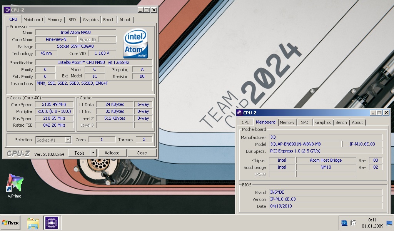The height and width of the screenshot is (231, 394).
Task: Click the Ext. Model value 1C
Action: (x=95, y=76)
